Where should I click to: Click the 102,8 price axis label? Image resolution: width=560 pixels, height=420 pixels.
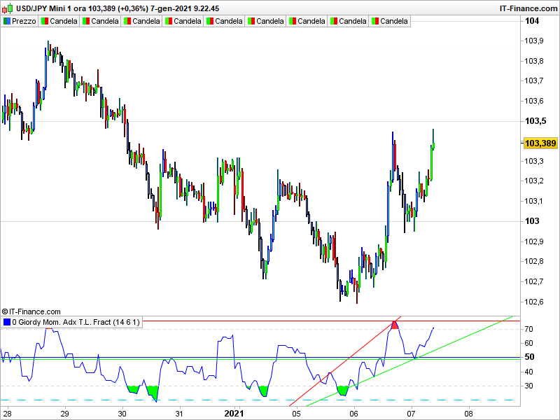(534, 261)
